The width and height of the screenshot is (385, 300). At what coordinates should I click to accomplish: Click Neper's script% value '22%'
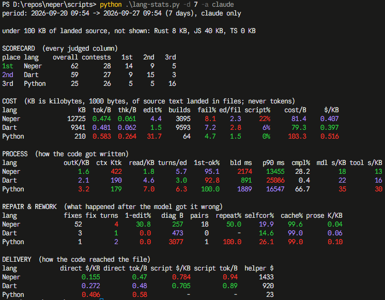[x=265, y=119]
